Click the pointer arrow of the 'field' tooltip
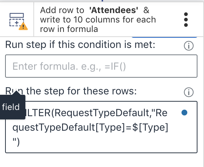The height and width of the screenshot is (167, 204). tap(16, 93)
